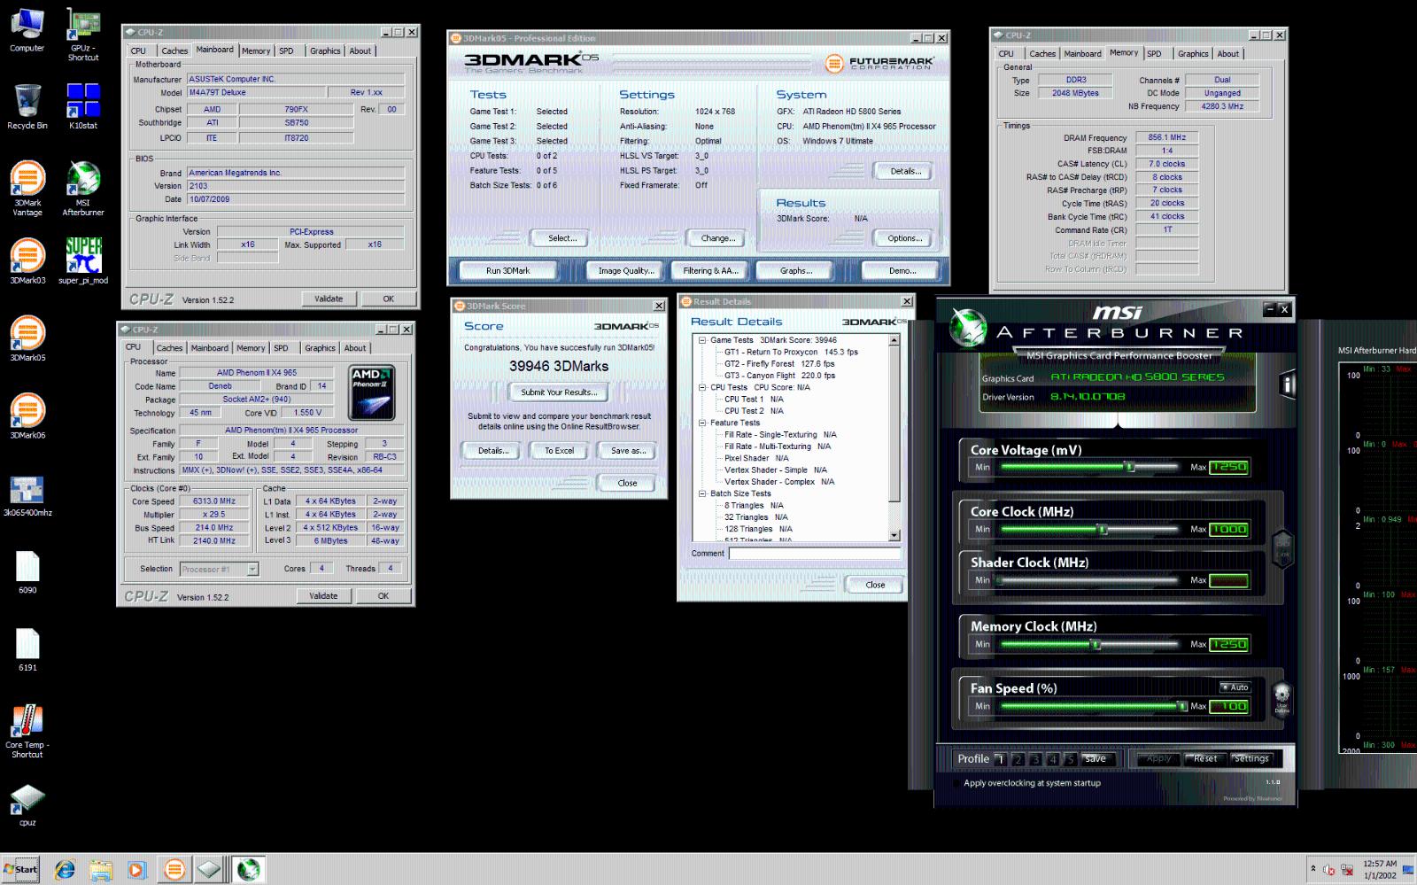This screenshot has width=1417, height=885.
Task: Click Run 3DMark button
Action: [508, 270]
